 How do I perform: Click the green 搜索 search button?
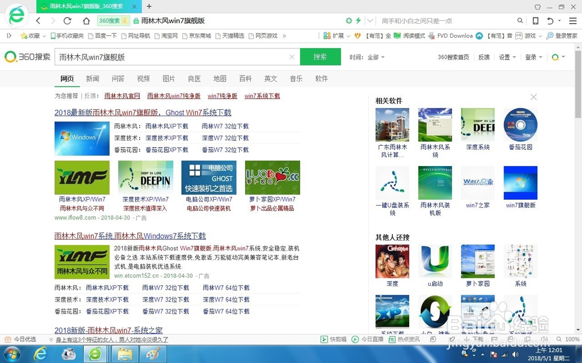[321, 57]
